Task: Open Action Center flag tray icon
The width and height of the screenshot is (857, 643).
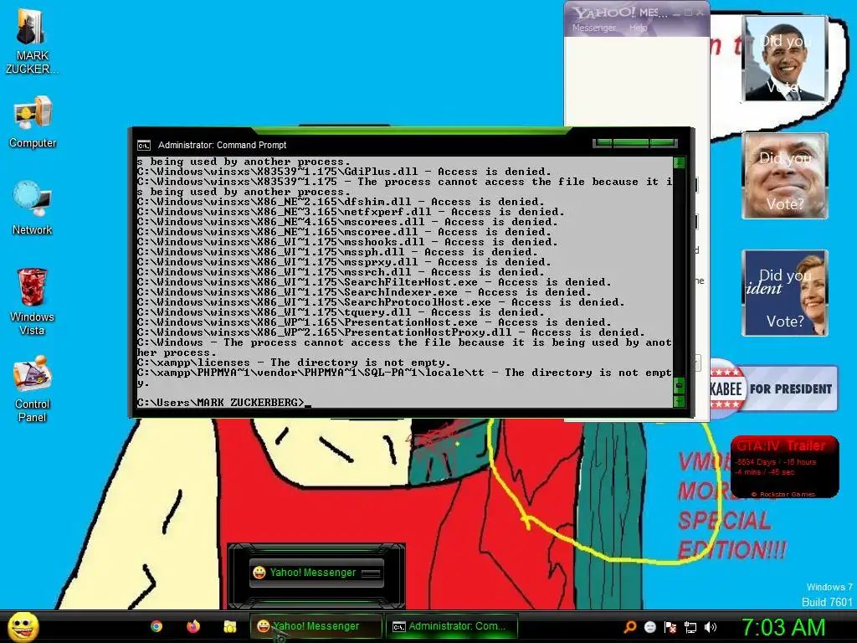Action: pyautogui.click(x=670, y=626)
